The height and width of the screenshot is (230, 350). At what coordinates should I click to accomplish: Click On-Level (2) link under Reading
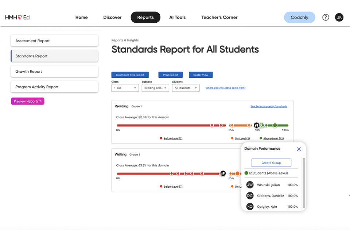point(242,139)
